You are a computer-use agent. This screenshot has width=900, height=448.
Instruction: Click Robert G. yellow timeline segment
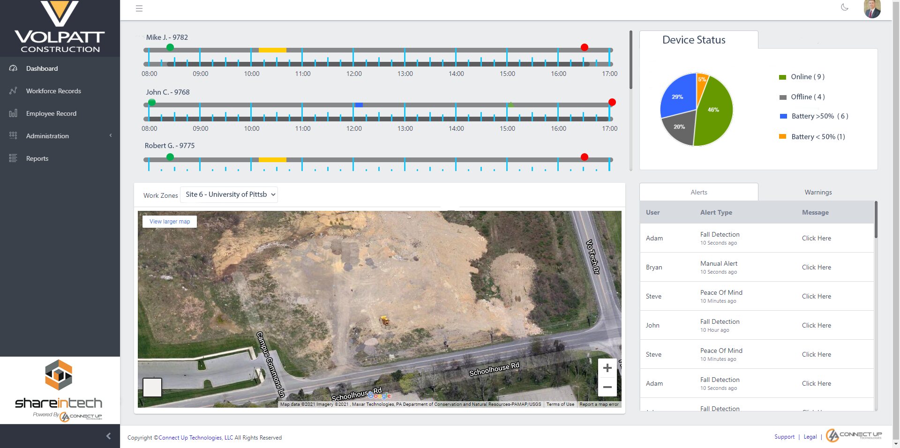[272, 160]
